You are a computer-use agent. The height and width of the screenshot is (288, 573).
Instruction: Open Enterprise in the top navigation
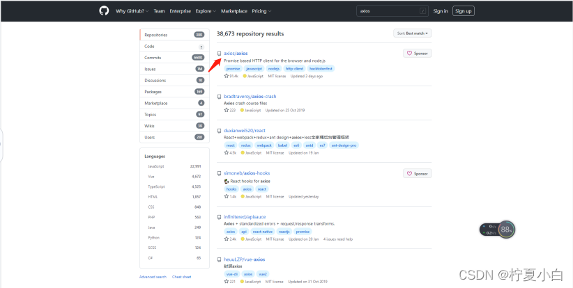(x=180, y=11)
